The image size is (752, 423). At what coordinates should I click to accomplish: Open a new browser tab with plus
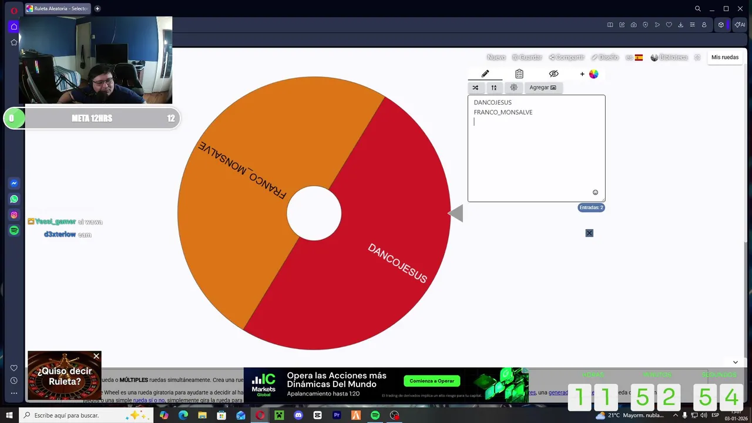click(x=98, y=9)
